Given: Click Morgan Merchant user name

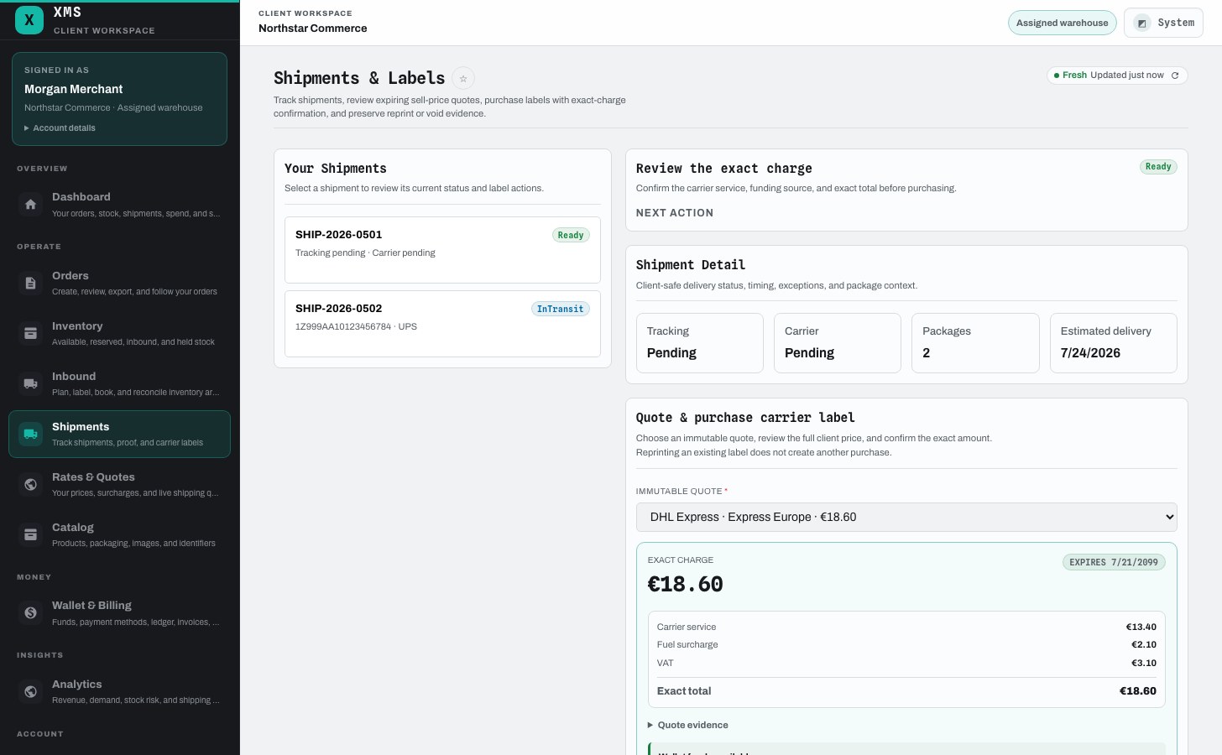Looking at the screenshot, I should point(73,89).
